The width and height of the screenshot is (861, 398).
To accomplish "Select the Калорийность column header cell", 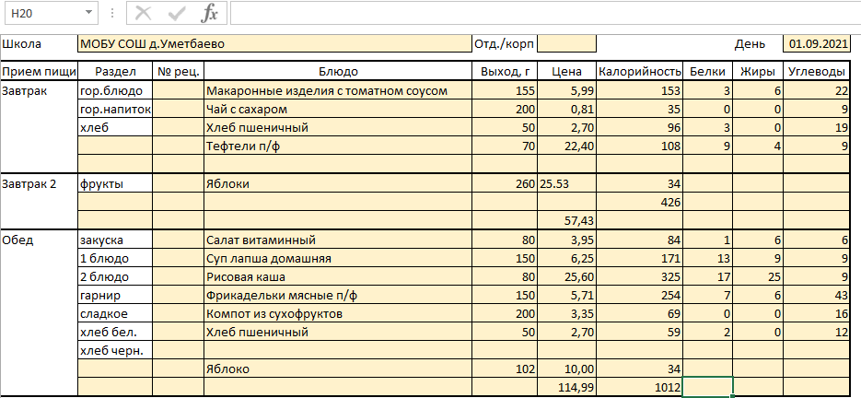I will coord(639,72).
